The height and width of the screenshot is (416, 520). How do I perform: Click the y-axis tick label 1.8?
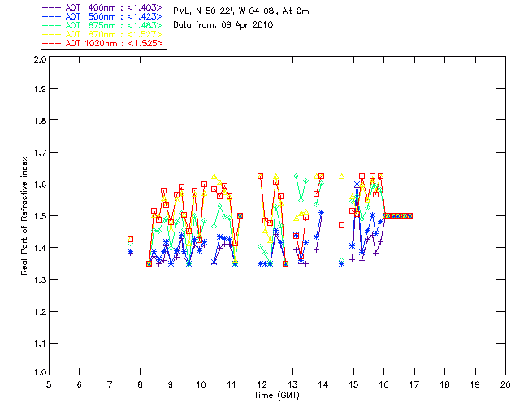[x=40, y=120]
